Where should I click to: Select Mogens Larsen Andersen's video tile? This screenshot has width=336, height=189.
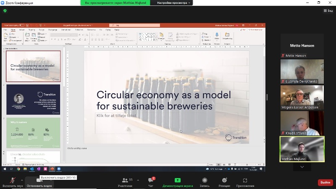pos(302,96)
